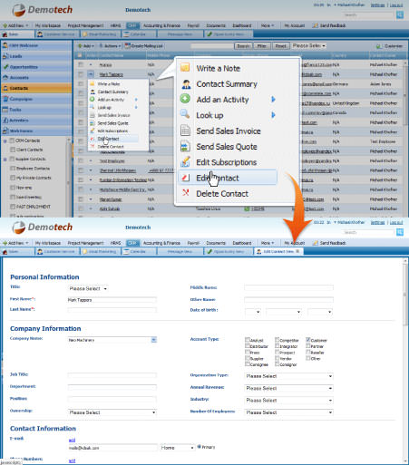
Task: Open the Industry dropdown
Action: pos(288,401)
